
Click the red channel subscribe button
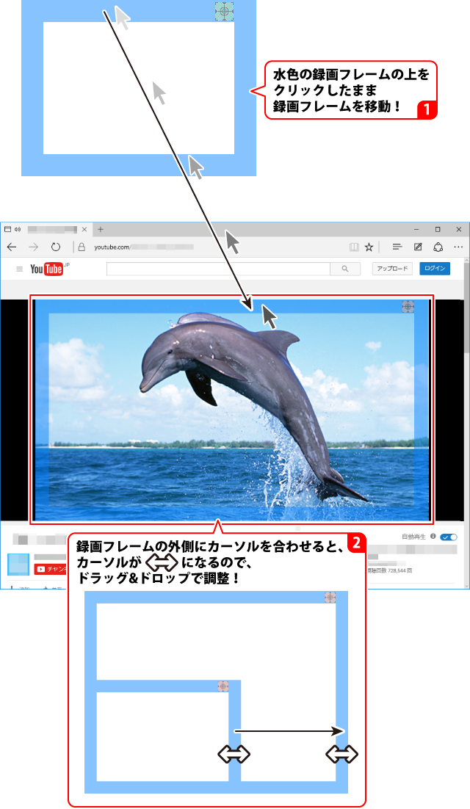click(x=51, y=569)
